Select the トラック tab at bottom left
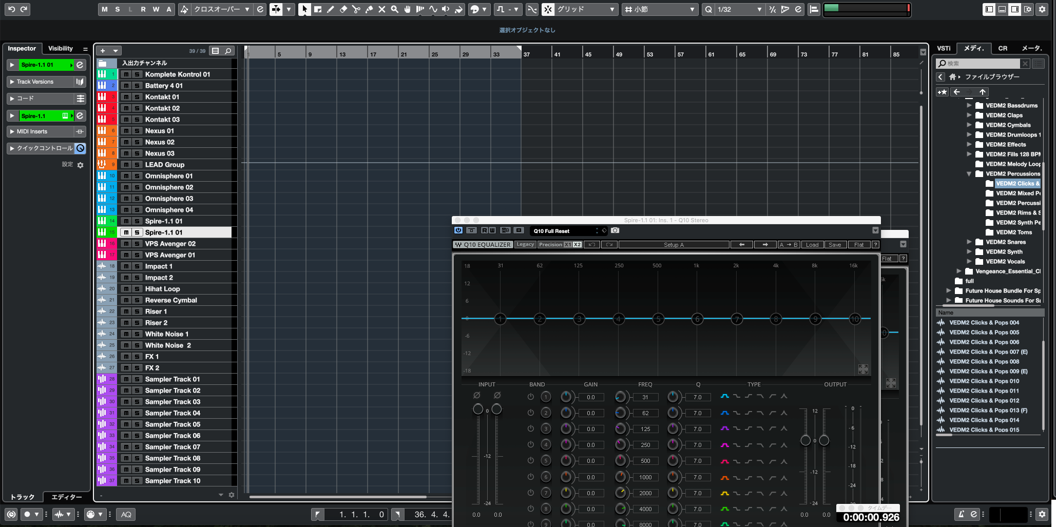1056x527 pixels. click(23, 497)
